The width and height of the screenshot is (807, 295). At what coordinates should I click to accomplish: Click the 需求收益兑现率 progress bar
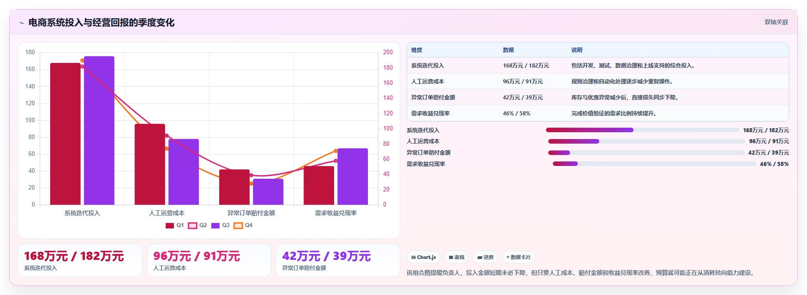pos(655,164)
